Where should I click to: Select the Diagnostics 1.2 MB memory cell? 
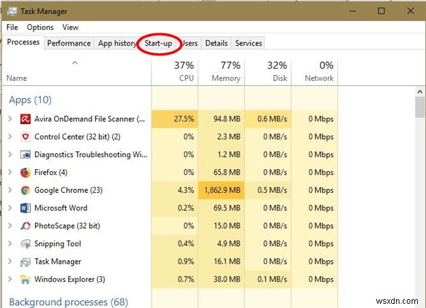pos(221,155)
